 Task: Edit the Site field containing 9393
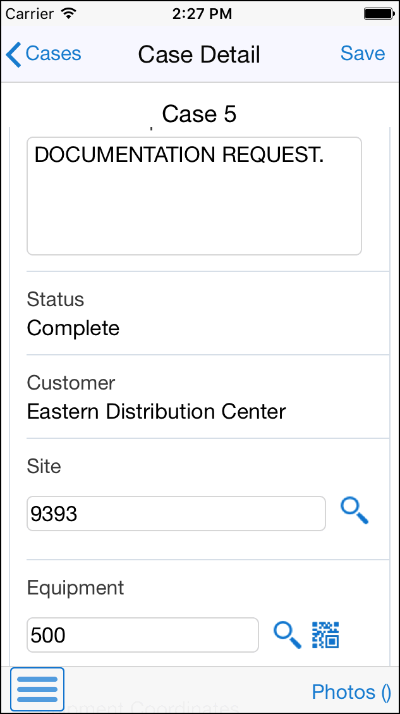(176, 514)
